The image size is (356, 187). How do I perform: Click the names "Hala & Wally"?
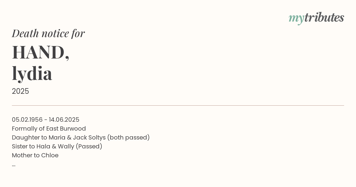55,146
